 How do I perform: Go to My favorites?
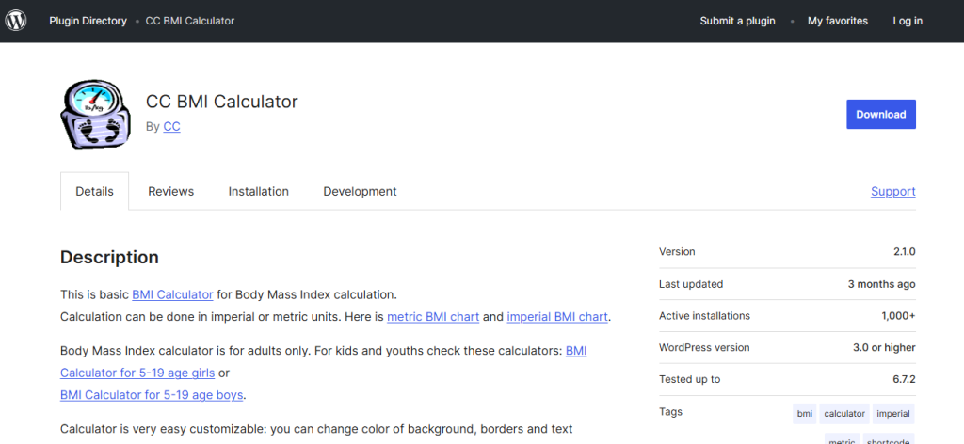click(x=837, y=21)
